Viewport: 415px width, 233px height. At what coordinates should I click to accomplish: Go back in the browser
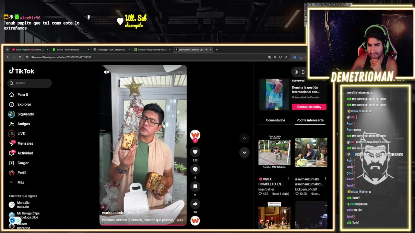(7, 57)
